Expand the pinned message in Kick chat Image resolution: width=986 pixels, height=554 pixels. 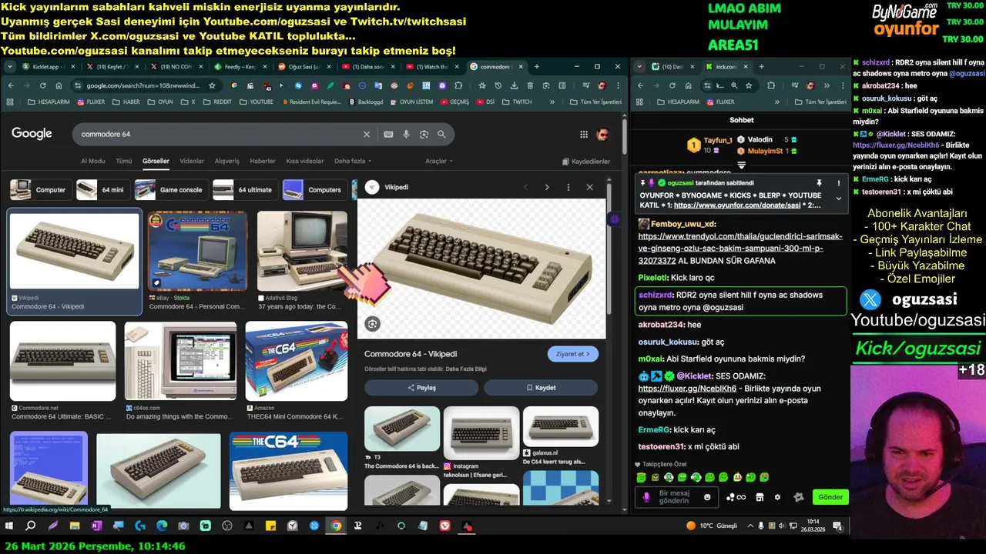coord(839,199)
